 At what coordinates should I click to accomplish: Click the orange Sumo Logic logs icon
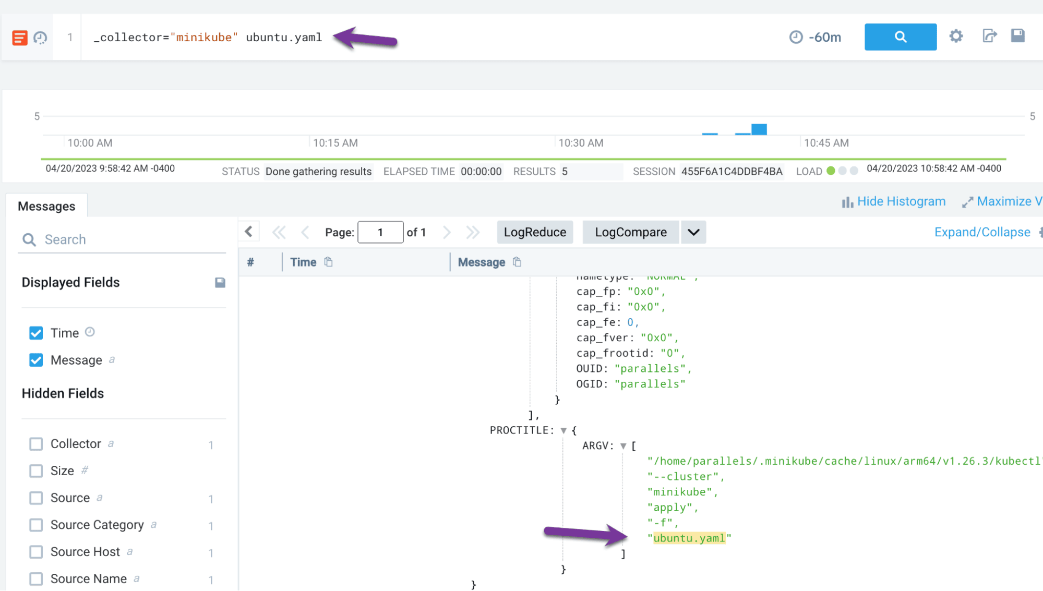coord(19,37)
